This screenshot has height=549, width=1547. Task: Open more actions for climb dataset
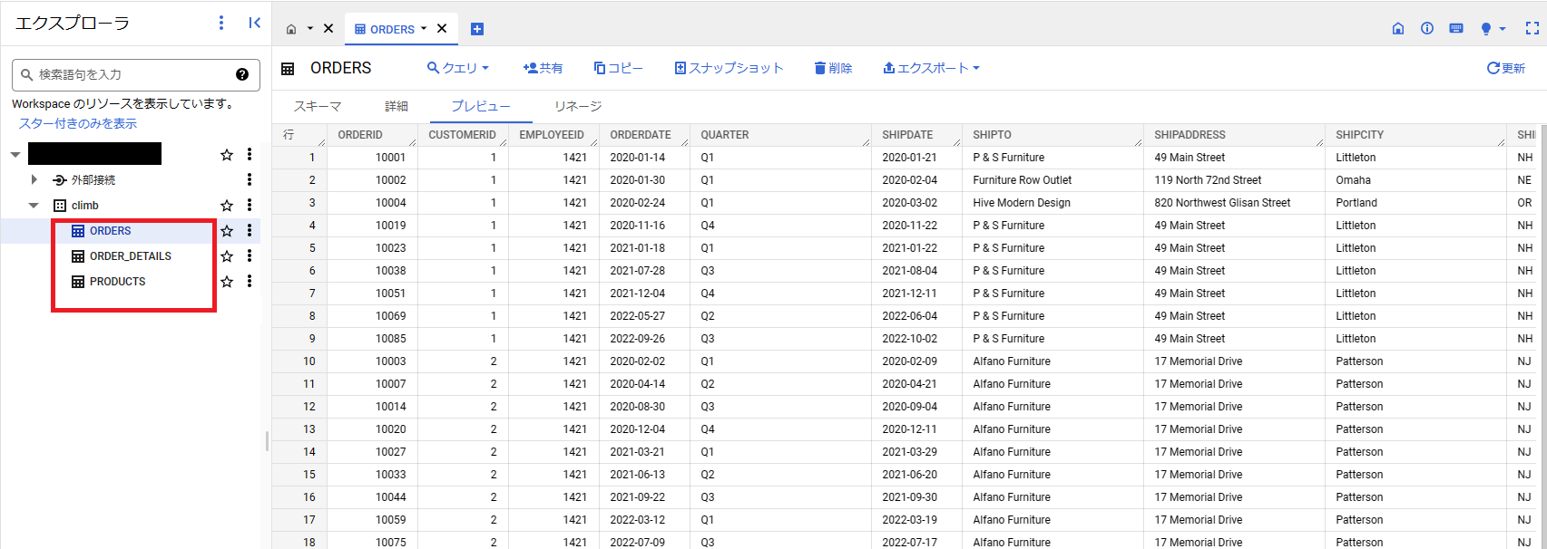250,206
